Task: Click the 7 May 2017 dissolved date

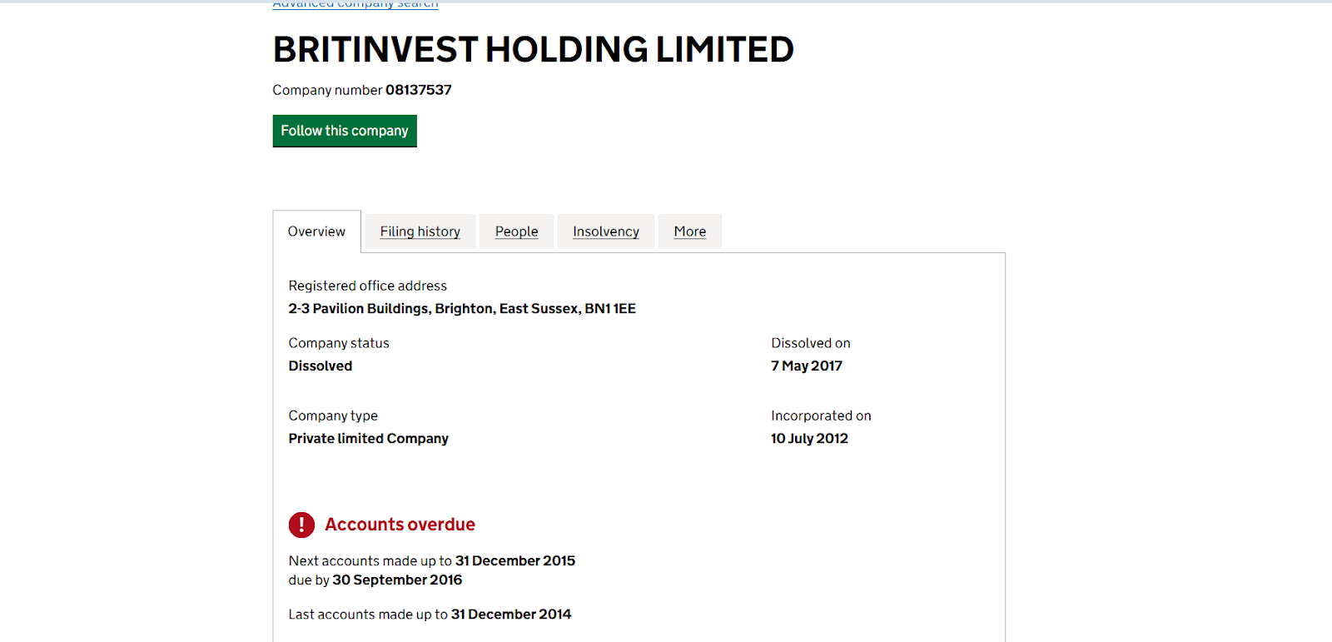Action: pos(807,366)
